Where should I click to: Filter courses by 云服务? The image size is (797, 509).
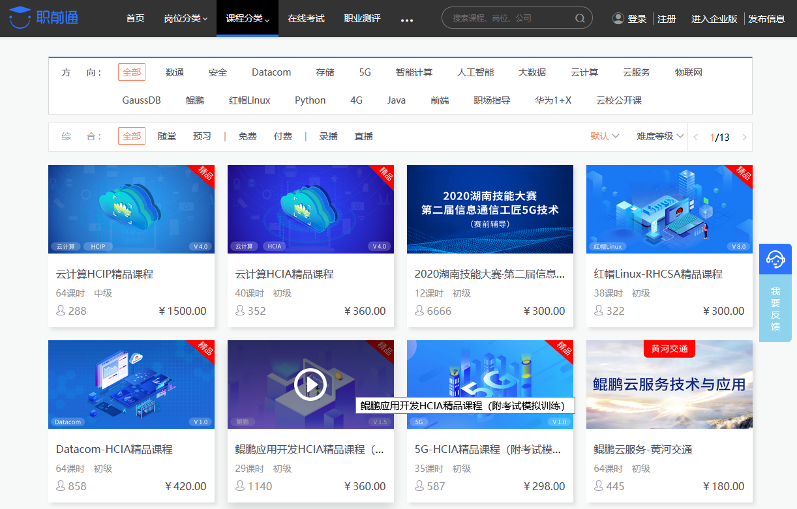point(637,72)
